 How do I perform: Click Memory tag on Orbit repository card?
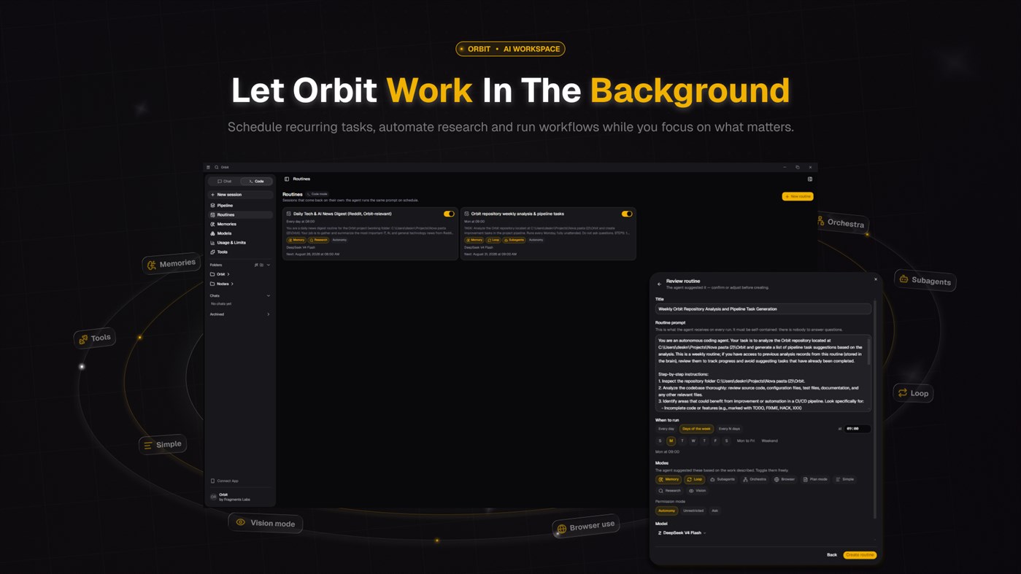tap(474, 240)
